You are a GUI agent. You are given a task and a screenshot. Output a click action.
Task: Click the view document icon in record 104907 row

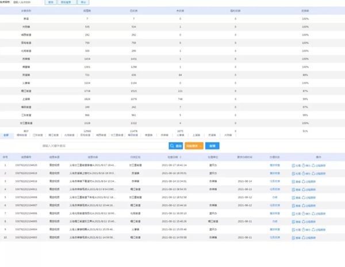point(293,205)
